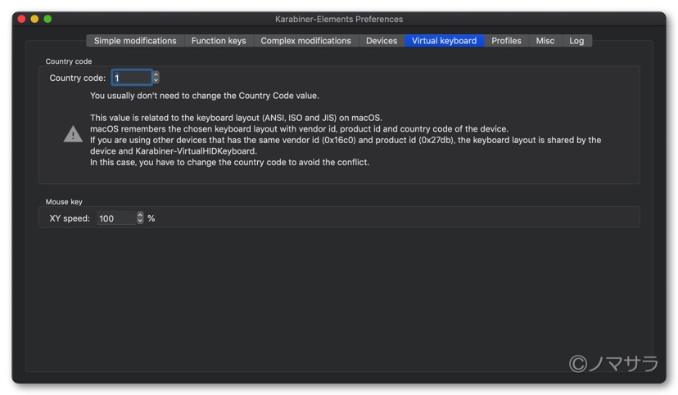
Task: Lower XY speed using the down stepper arrow
Action: click(x=140, y=222)
